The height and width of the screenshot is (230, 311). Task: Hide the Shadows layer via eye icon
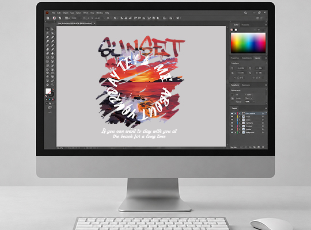(232, 126)
